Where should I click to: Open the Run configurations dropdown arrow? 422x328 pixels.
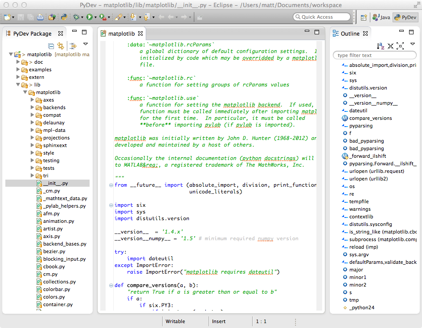(95, 17)
